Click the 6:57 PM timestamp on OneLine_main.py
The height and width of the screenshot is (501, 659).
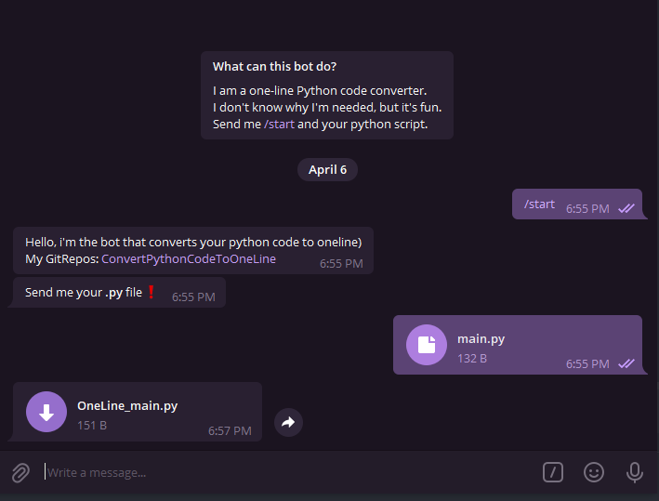coord(230,430)
